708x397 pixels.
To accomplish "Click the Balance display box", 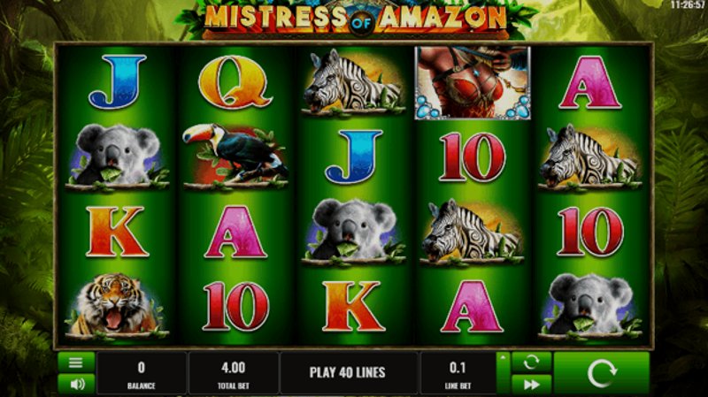I will point(142,373).
